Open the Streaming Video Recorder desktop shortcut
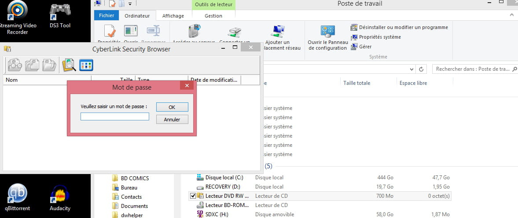Screen dimensions: 518x218 coord(17,18)
